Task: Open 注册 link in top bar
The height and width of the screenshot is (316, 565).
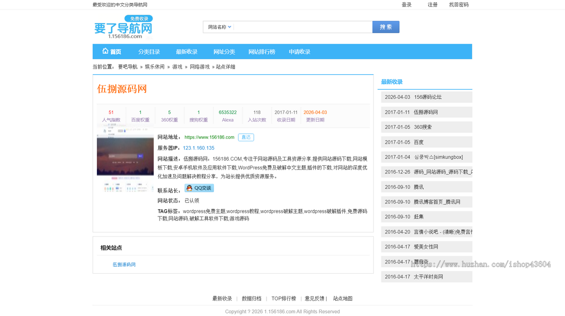Action: click(433, 5)
